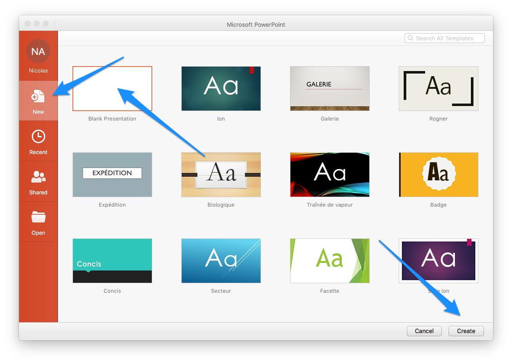Select the Blank Presentation template
The height and width of the screenshot is (363, 512).
tap(112, 88)
